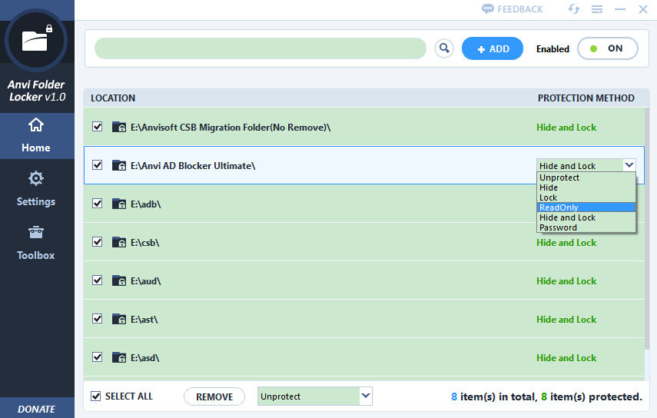Click the feedback speech bubble icon
The height and width of the screenshot is (418, 657).
[x=488, y=8]
